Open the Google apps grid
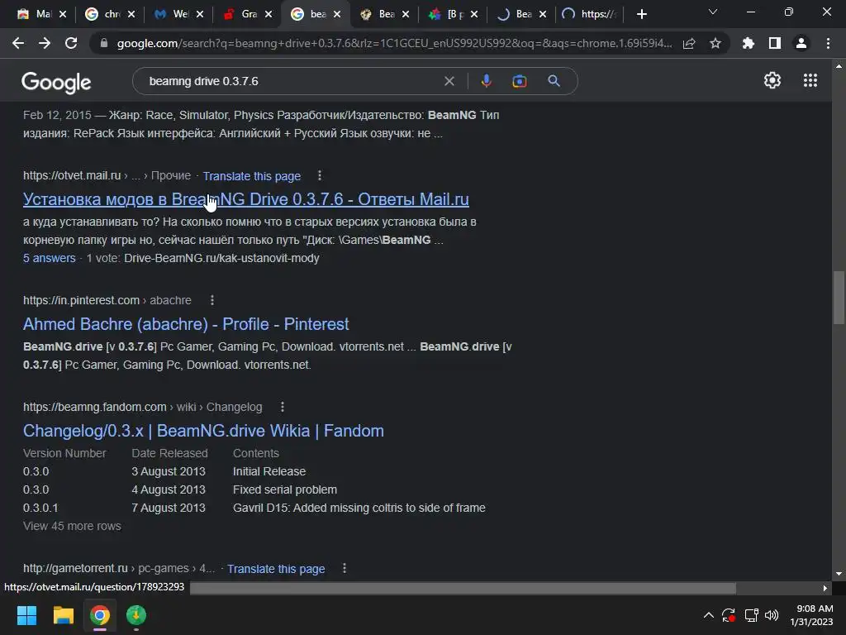Viewport: 846px width, 635px height. (810, 80)
